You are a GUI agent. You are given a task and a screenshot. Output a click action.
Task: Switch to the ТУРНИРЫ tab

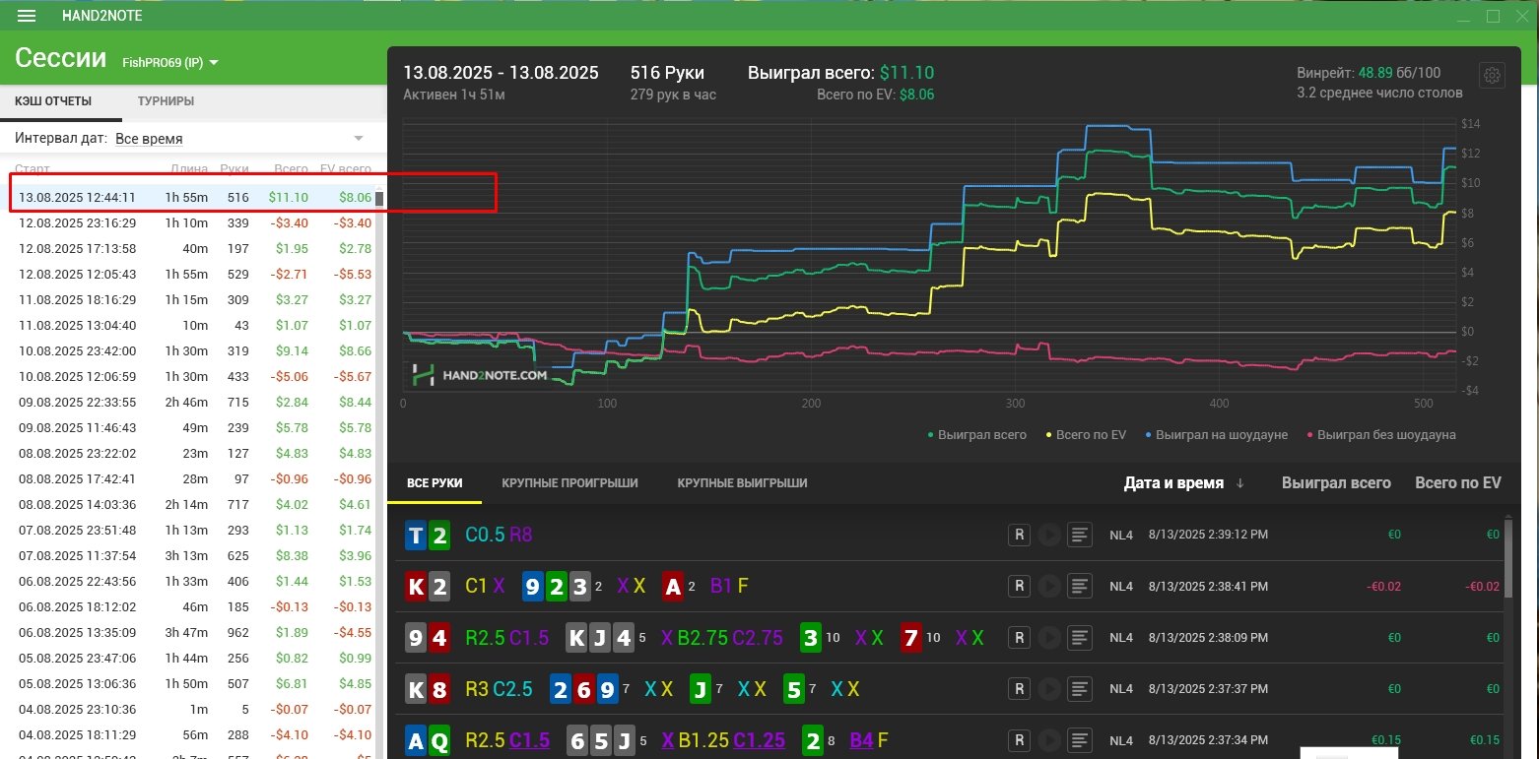pyautogui.click(x=166, y=101)
